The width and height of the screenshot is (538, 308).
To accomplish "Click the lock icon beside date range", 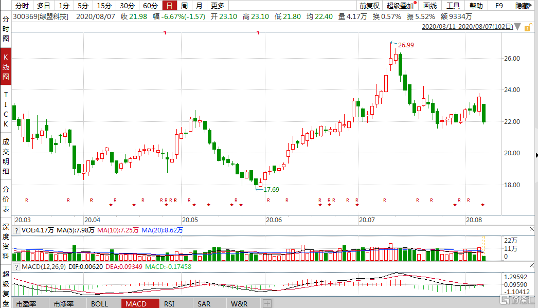I will point(526,27).
